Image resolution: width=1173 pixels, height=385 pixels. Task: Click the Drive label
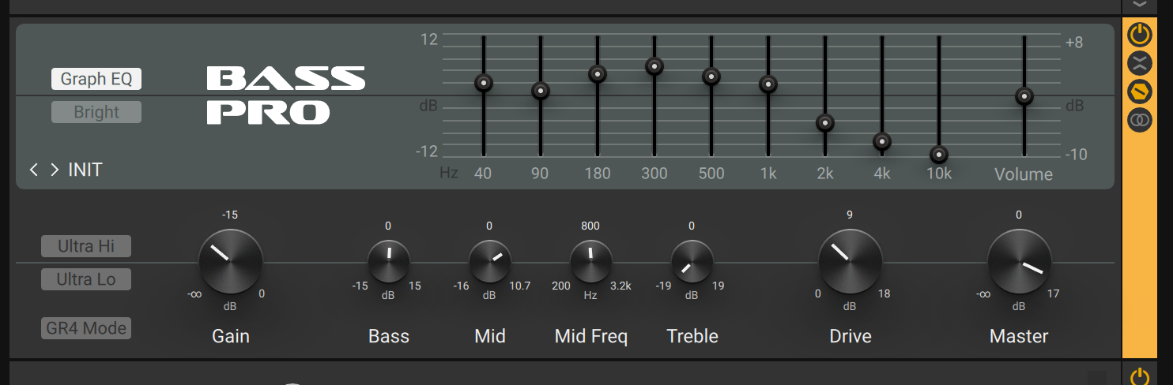(851, 337)
